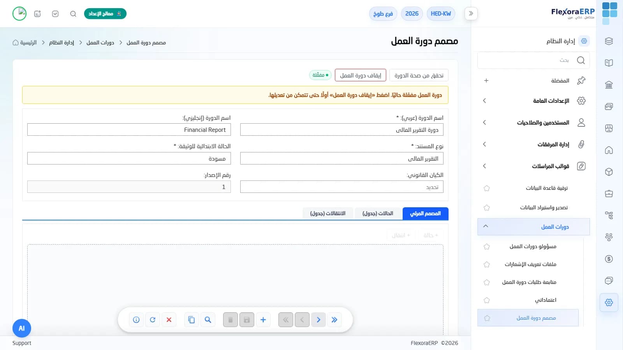623x350 pixels.
Task: Click the dollar finance icon in rail
Action: (609, 259)
